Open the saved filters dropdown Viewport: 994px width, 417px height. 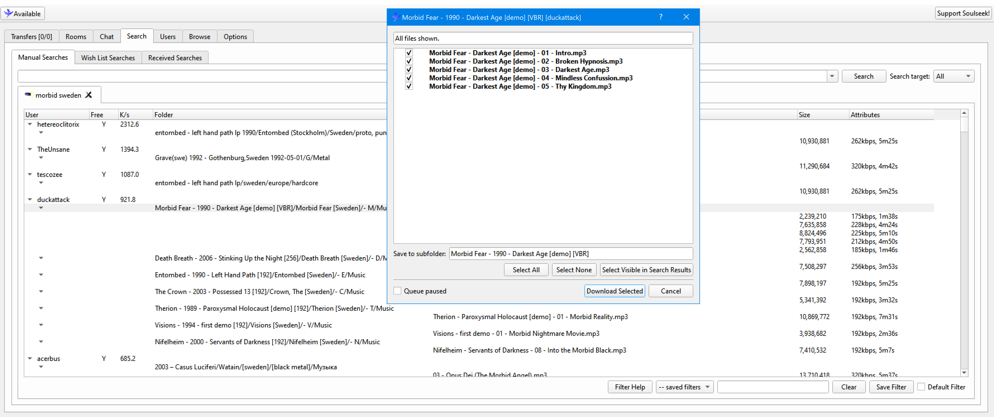click(x=684, y=387)
